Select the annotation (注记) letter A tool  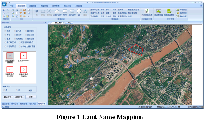(x=85, y=11)
